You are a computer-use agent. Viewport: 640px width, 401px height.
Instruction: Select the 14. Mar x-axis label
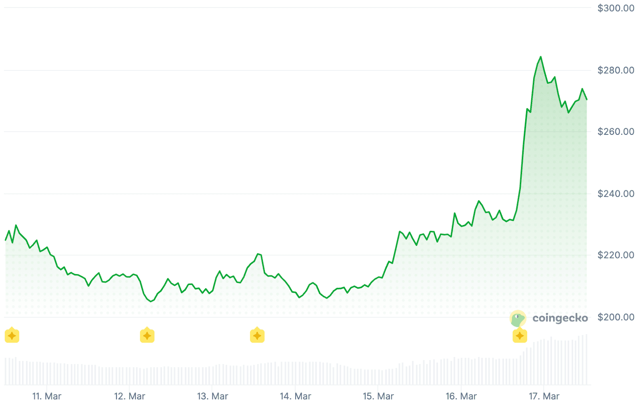point(295,396)
